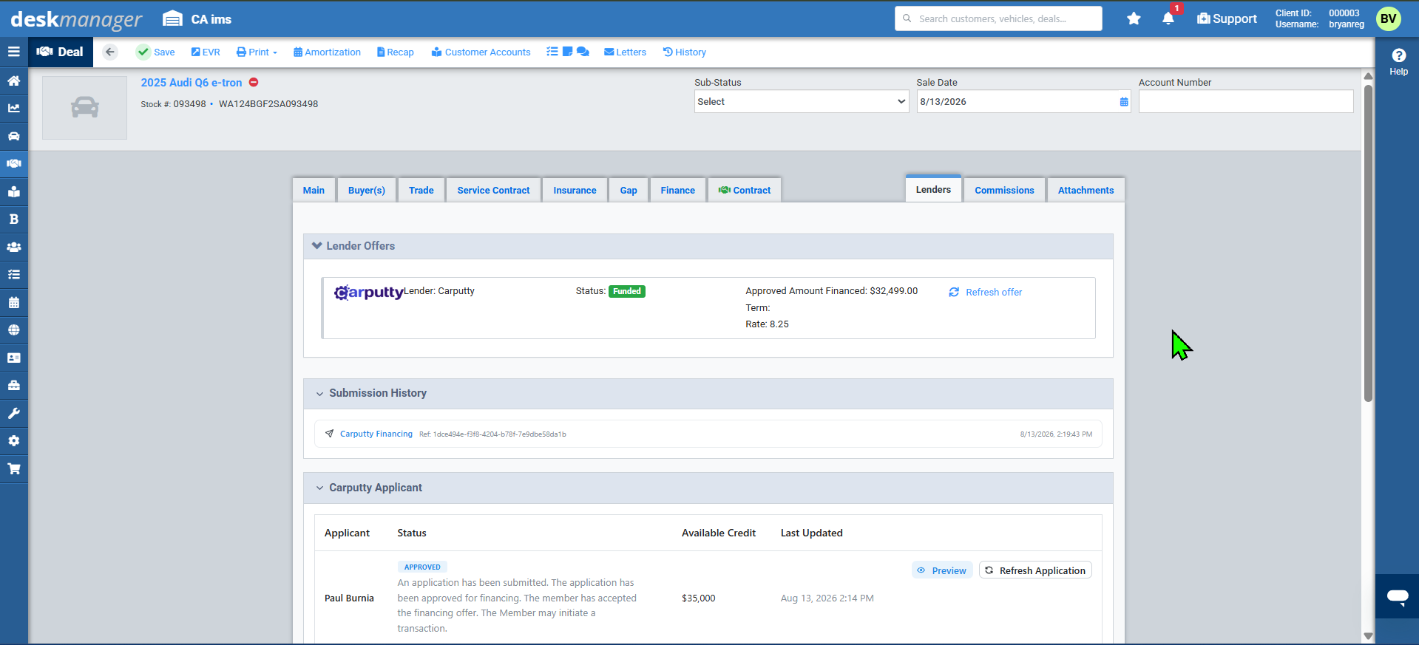Open the sticky note icon in toolbar
Screen dimensions: 1419x645
click(x=567, y=52)
